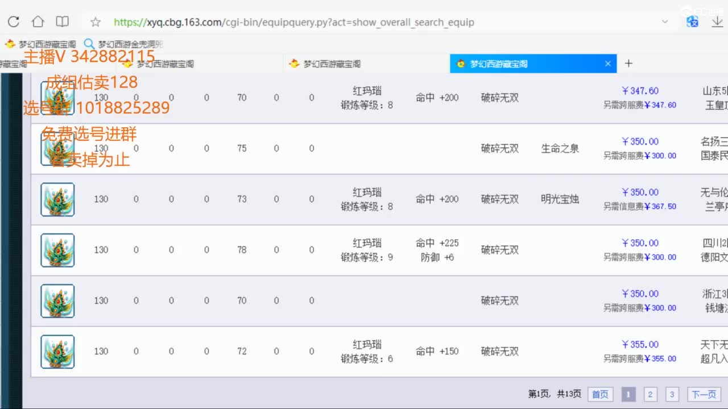
Task: Select page 1 in pagination
Action: click(x=628, y=394)
